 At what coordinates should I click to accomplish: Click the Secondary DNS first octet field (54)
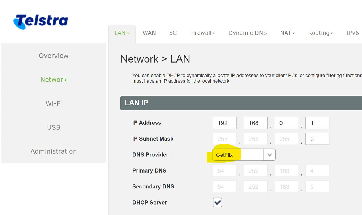coord(225,187)
